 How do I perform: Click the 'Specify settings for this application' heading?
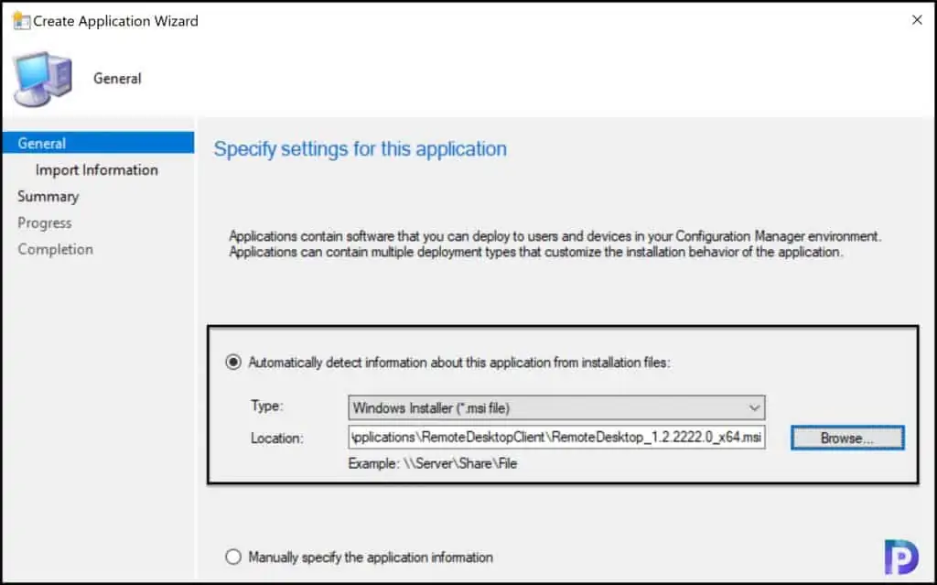click(361, 149)
